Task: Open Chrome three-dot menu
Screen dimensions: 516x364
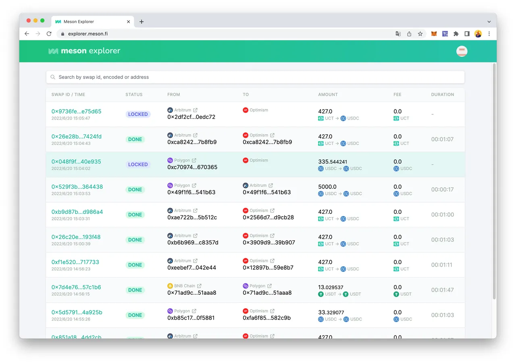Action: (x=489, y=34)
